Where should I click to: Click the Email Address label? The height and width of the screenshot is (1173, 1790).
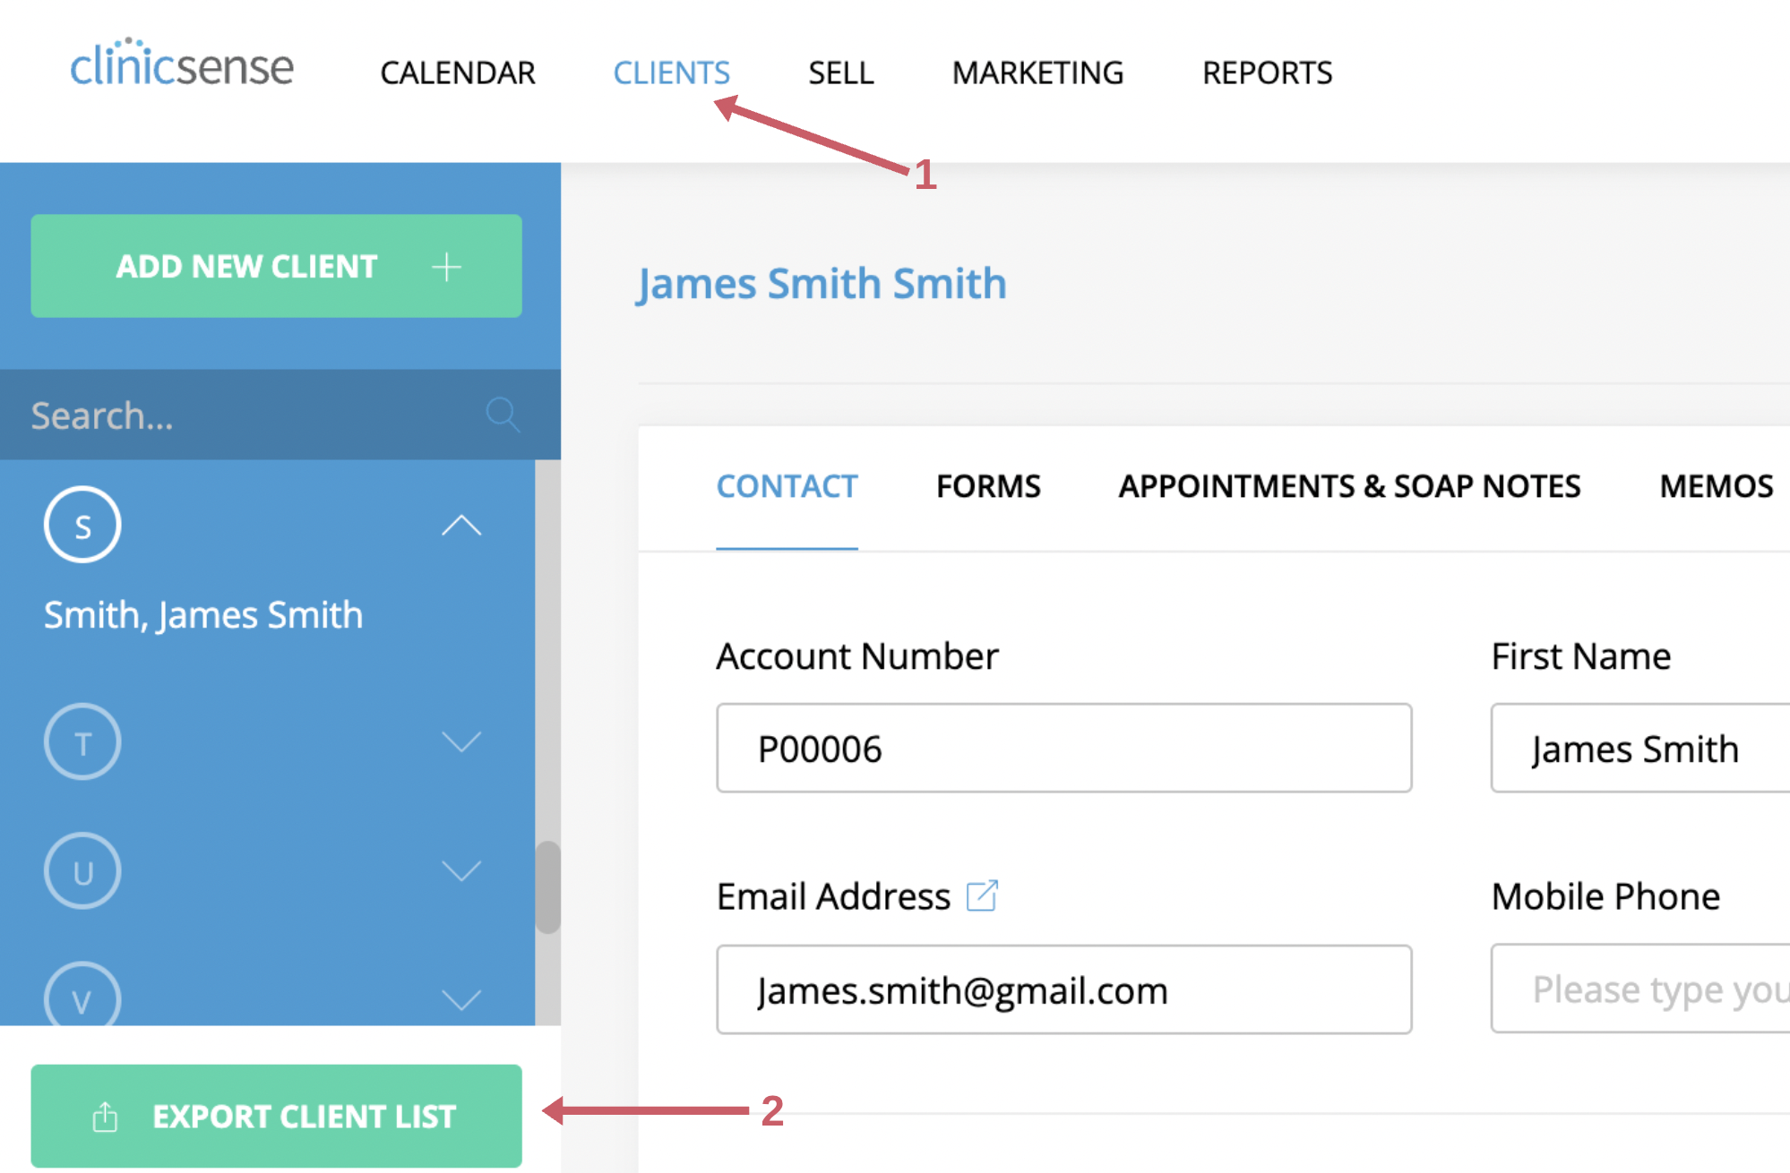point(833,896)
